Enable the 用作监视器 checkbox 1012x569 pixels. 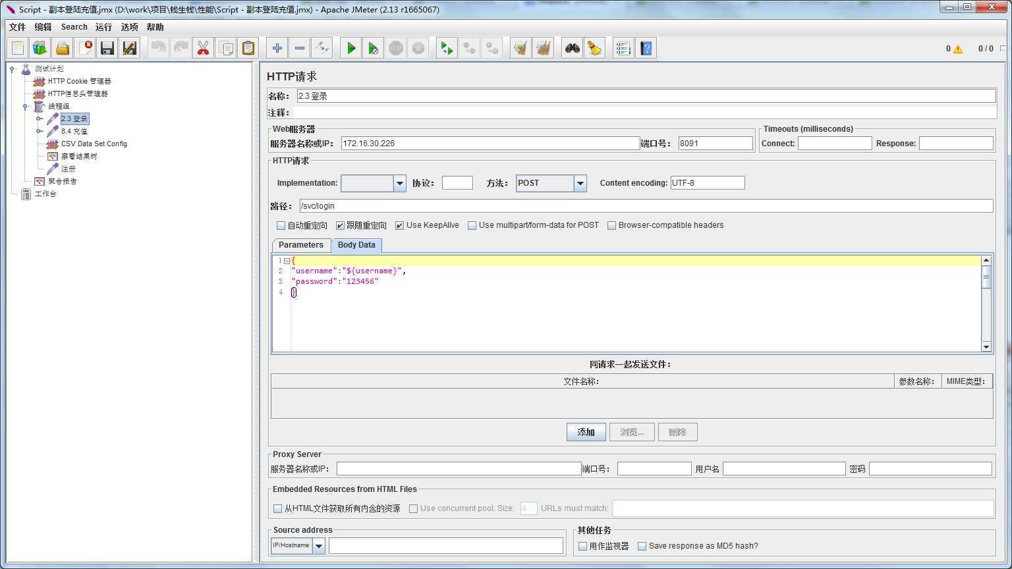(x=583, y=546)
